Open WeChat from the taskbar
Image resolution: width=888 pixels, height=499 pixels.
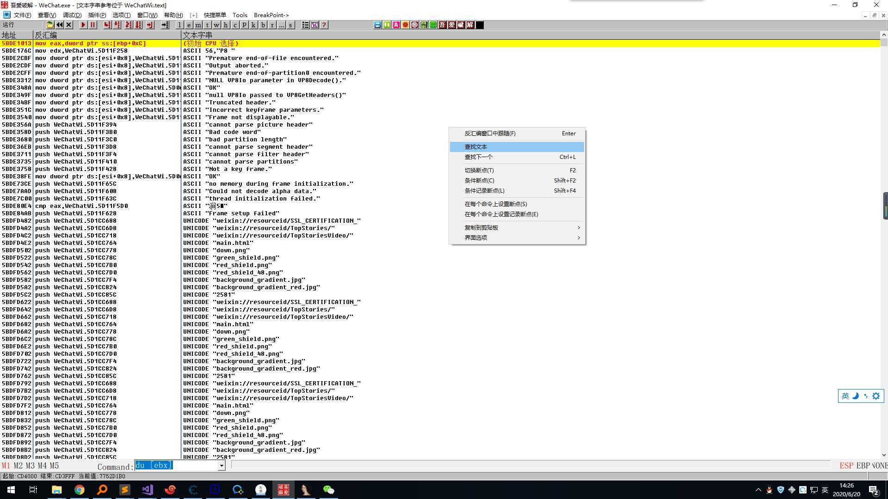click(329, 490)
